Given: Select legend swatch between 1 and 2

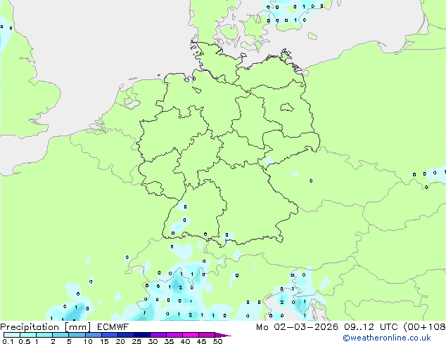Looking at the screenshot, I should click(44, 335).
